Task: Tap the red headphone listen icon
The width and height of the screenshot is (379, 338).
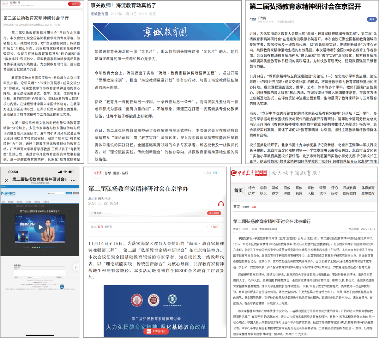Action: 221,203
